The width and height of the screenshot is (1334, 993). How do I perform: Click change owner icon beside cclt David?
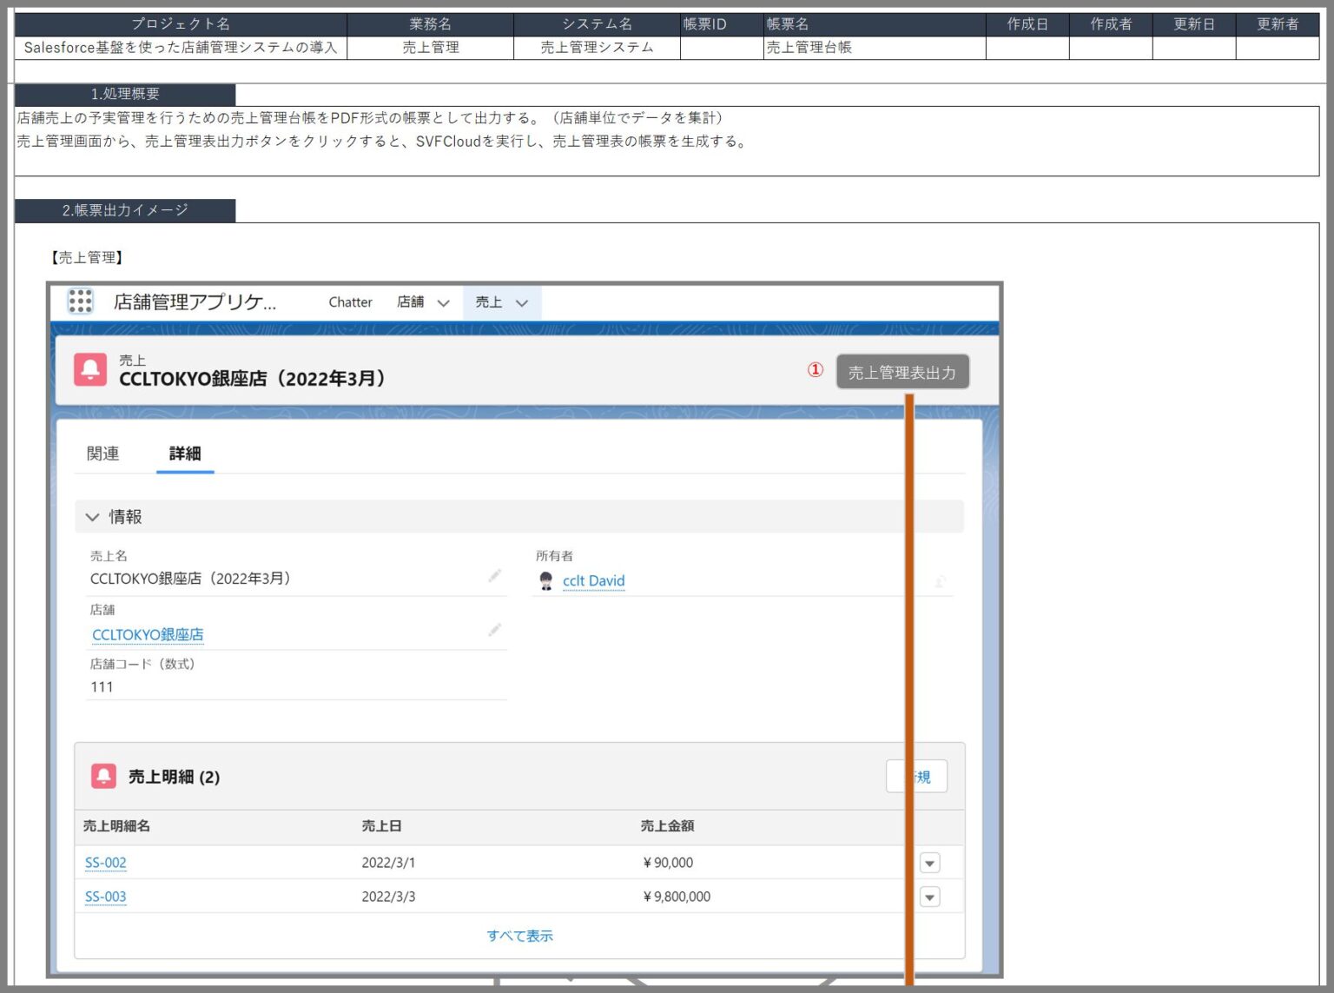coord(941,581)
